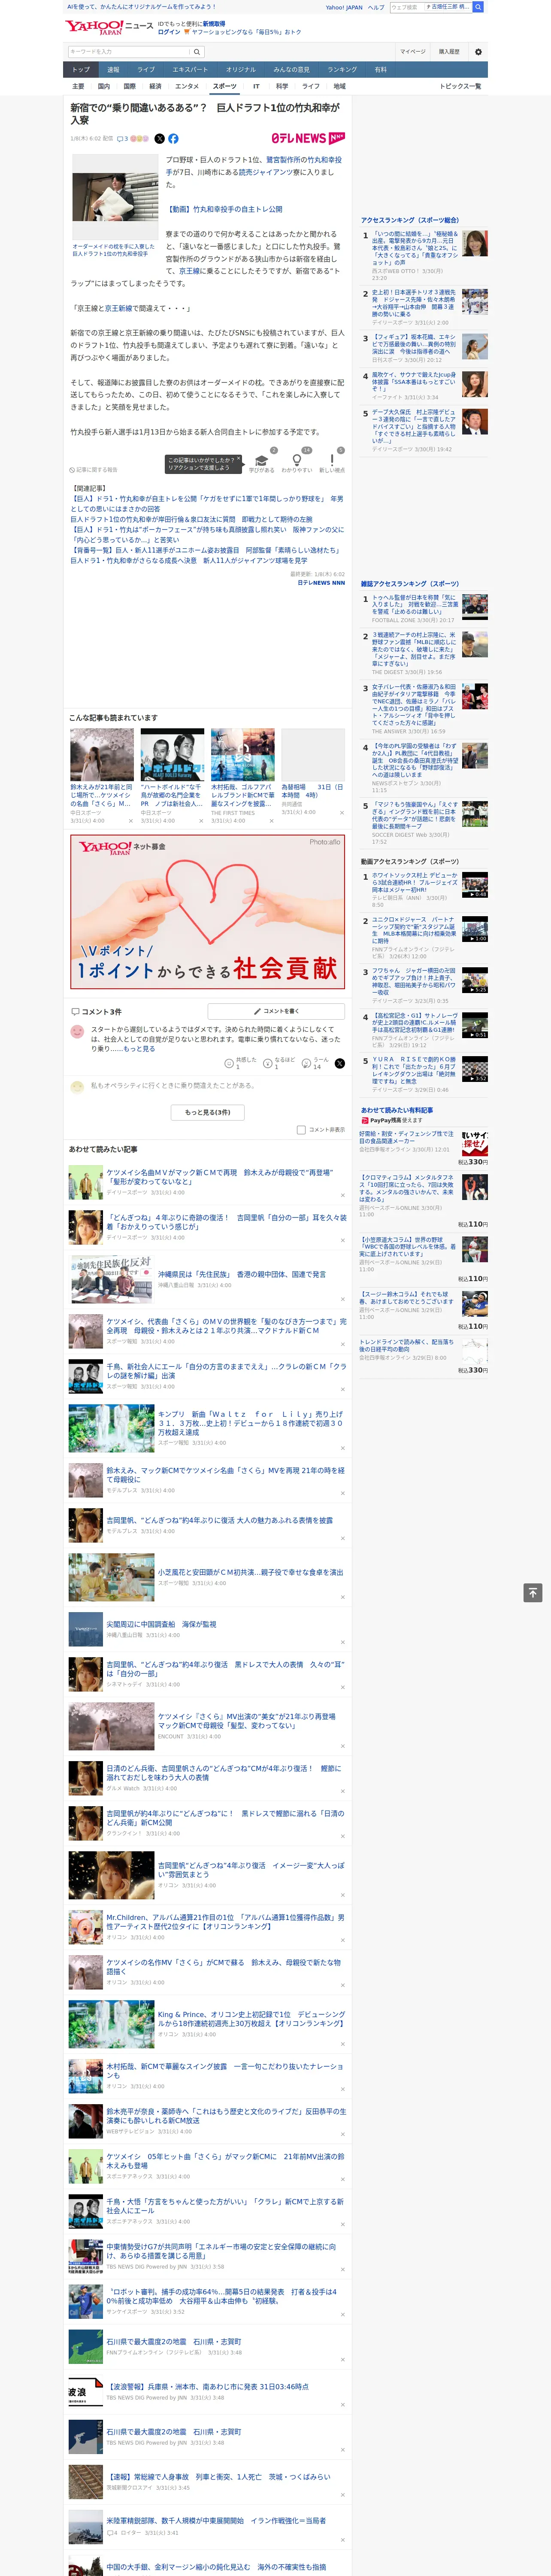551x2576 pixels.
Task: Open video ranking item ホワイトソックス村上
Action: coord(415,883)
